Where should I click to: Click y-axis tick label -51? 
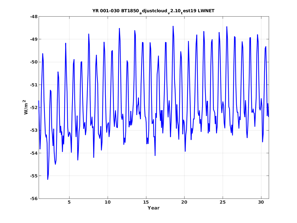[x=34, y=85]
